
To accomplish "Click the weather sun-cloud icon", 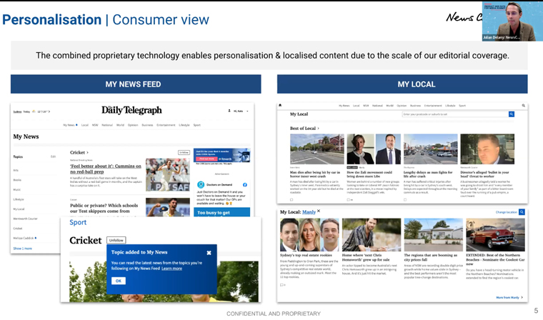I will (34, 111).
